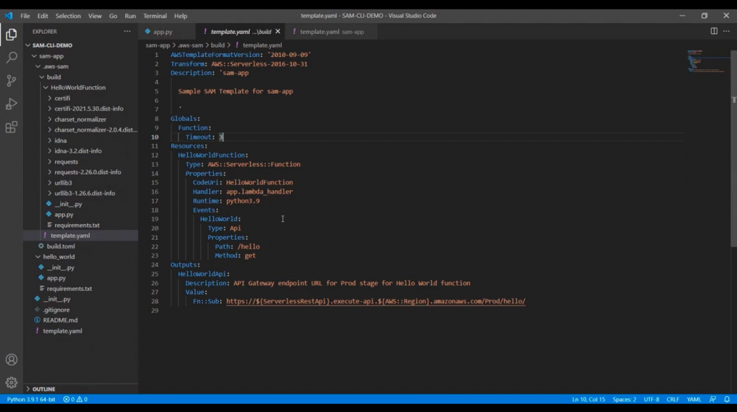737x412 pixels.
Task: Open the Extensions view icon
Action: pyautogui.click(x=12, y=127)
